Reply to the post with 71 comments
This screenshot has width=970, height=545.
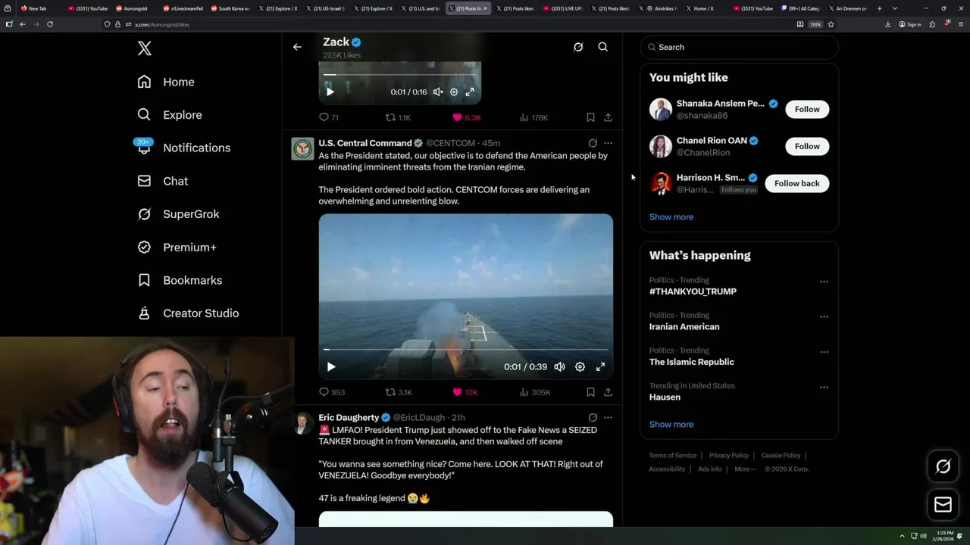(x=329, y=117)
